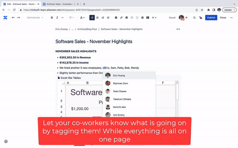
Task: Undo the last edit
Action: [13, 18]
